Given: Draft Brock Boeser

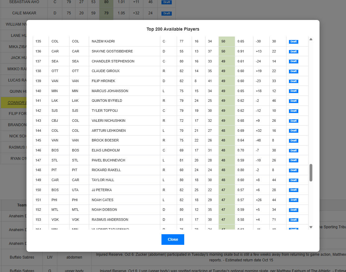Looking at the screenshot, I should click(294, 141).
